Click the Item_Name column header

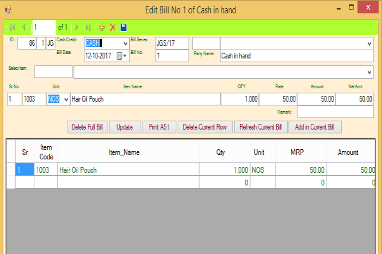[x=129, y=152]
